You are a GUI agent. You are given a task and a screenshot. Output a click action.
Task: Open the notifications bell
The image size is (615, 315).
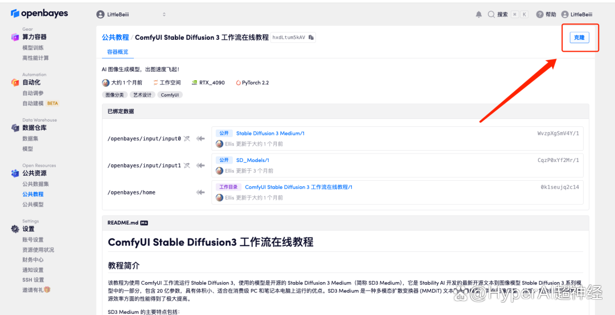tap(478, 14)
